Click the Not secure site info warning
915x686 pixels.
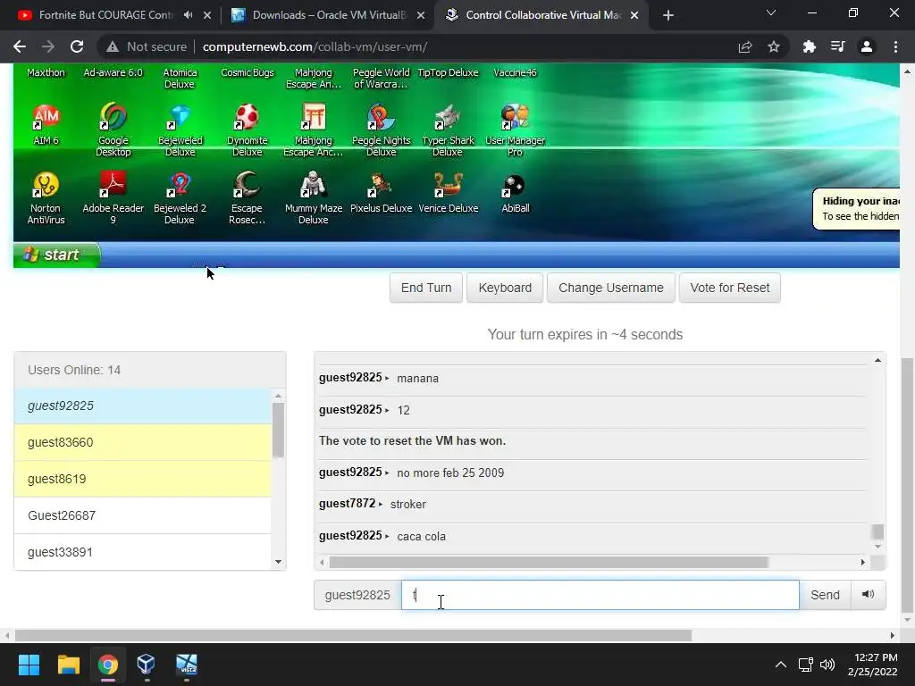coord(146,46)
